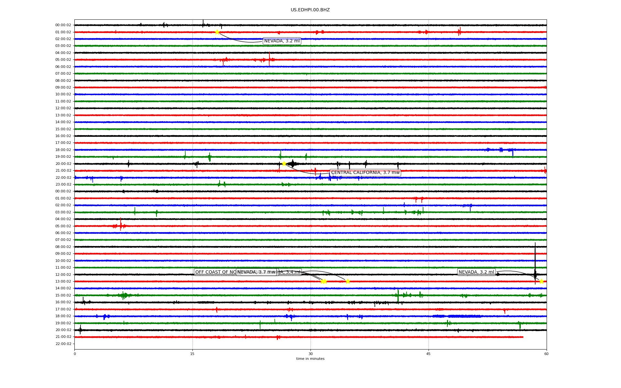The width and height of the screenshot is (621, 388).
Task: Select the x-axis tick label 15
Action: pyautogui.click(x=192, y=354)
